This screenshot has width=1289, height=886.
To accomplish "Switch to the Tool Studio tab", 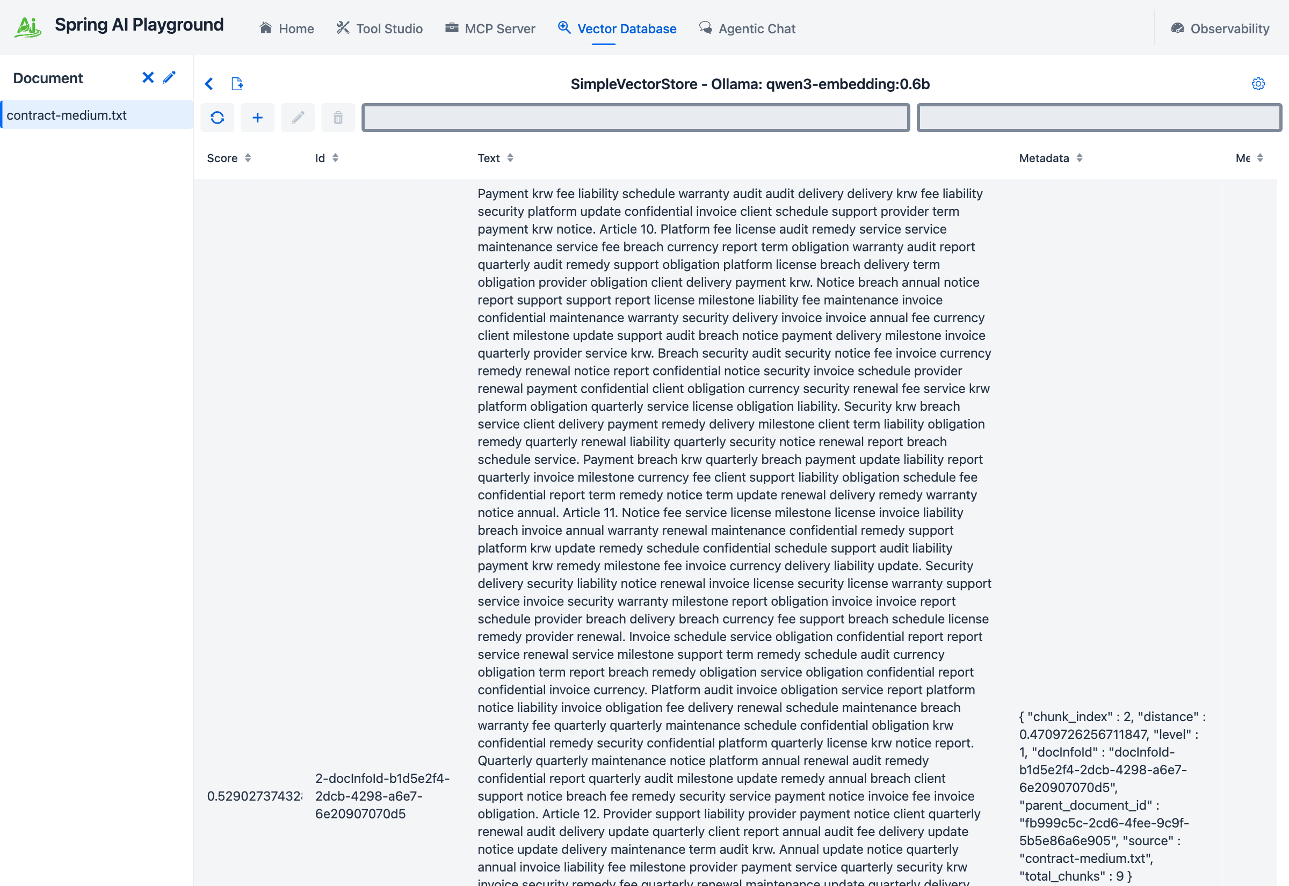I will click(379, 28).
